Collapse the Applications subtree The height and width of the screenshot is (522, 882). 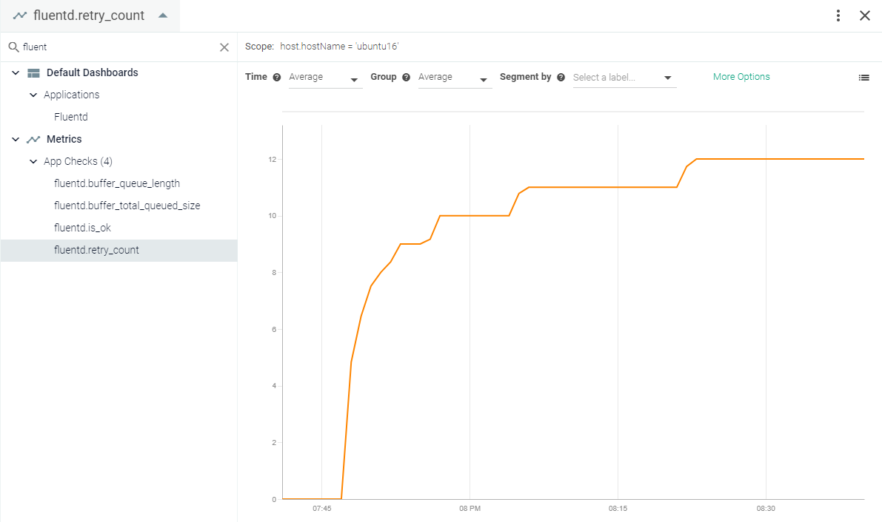click(x=33, y=95)
